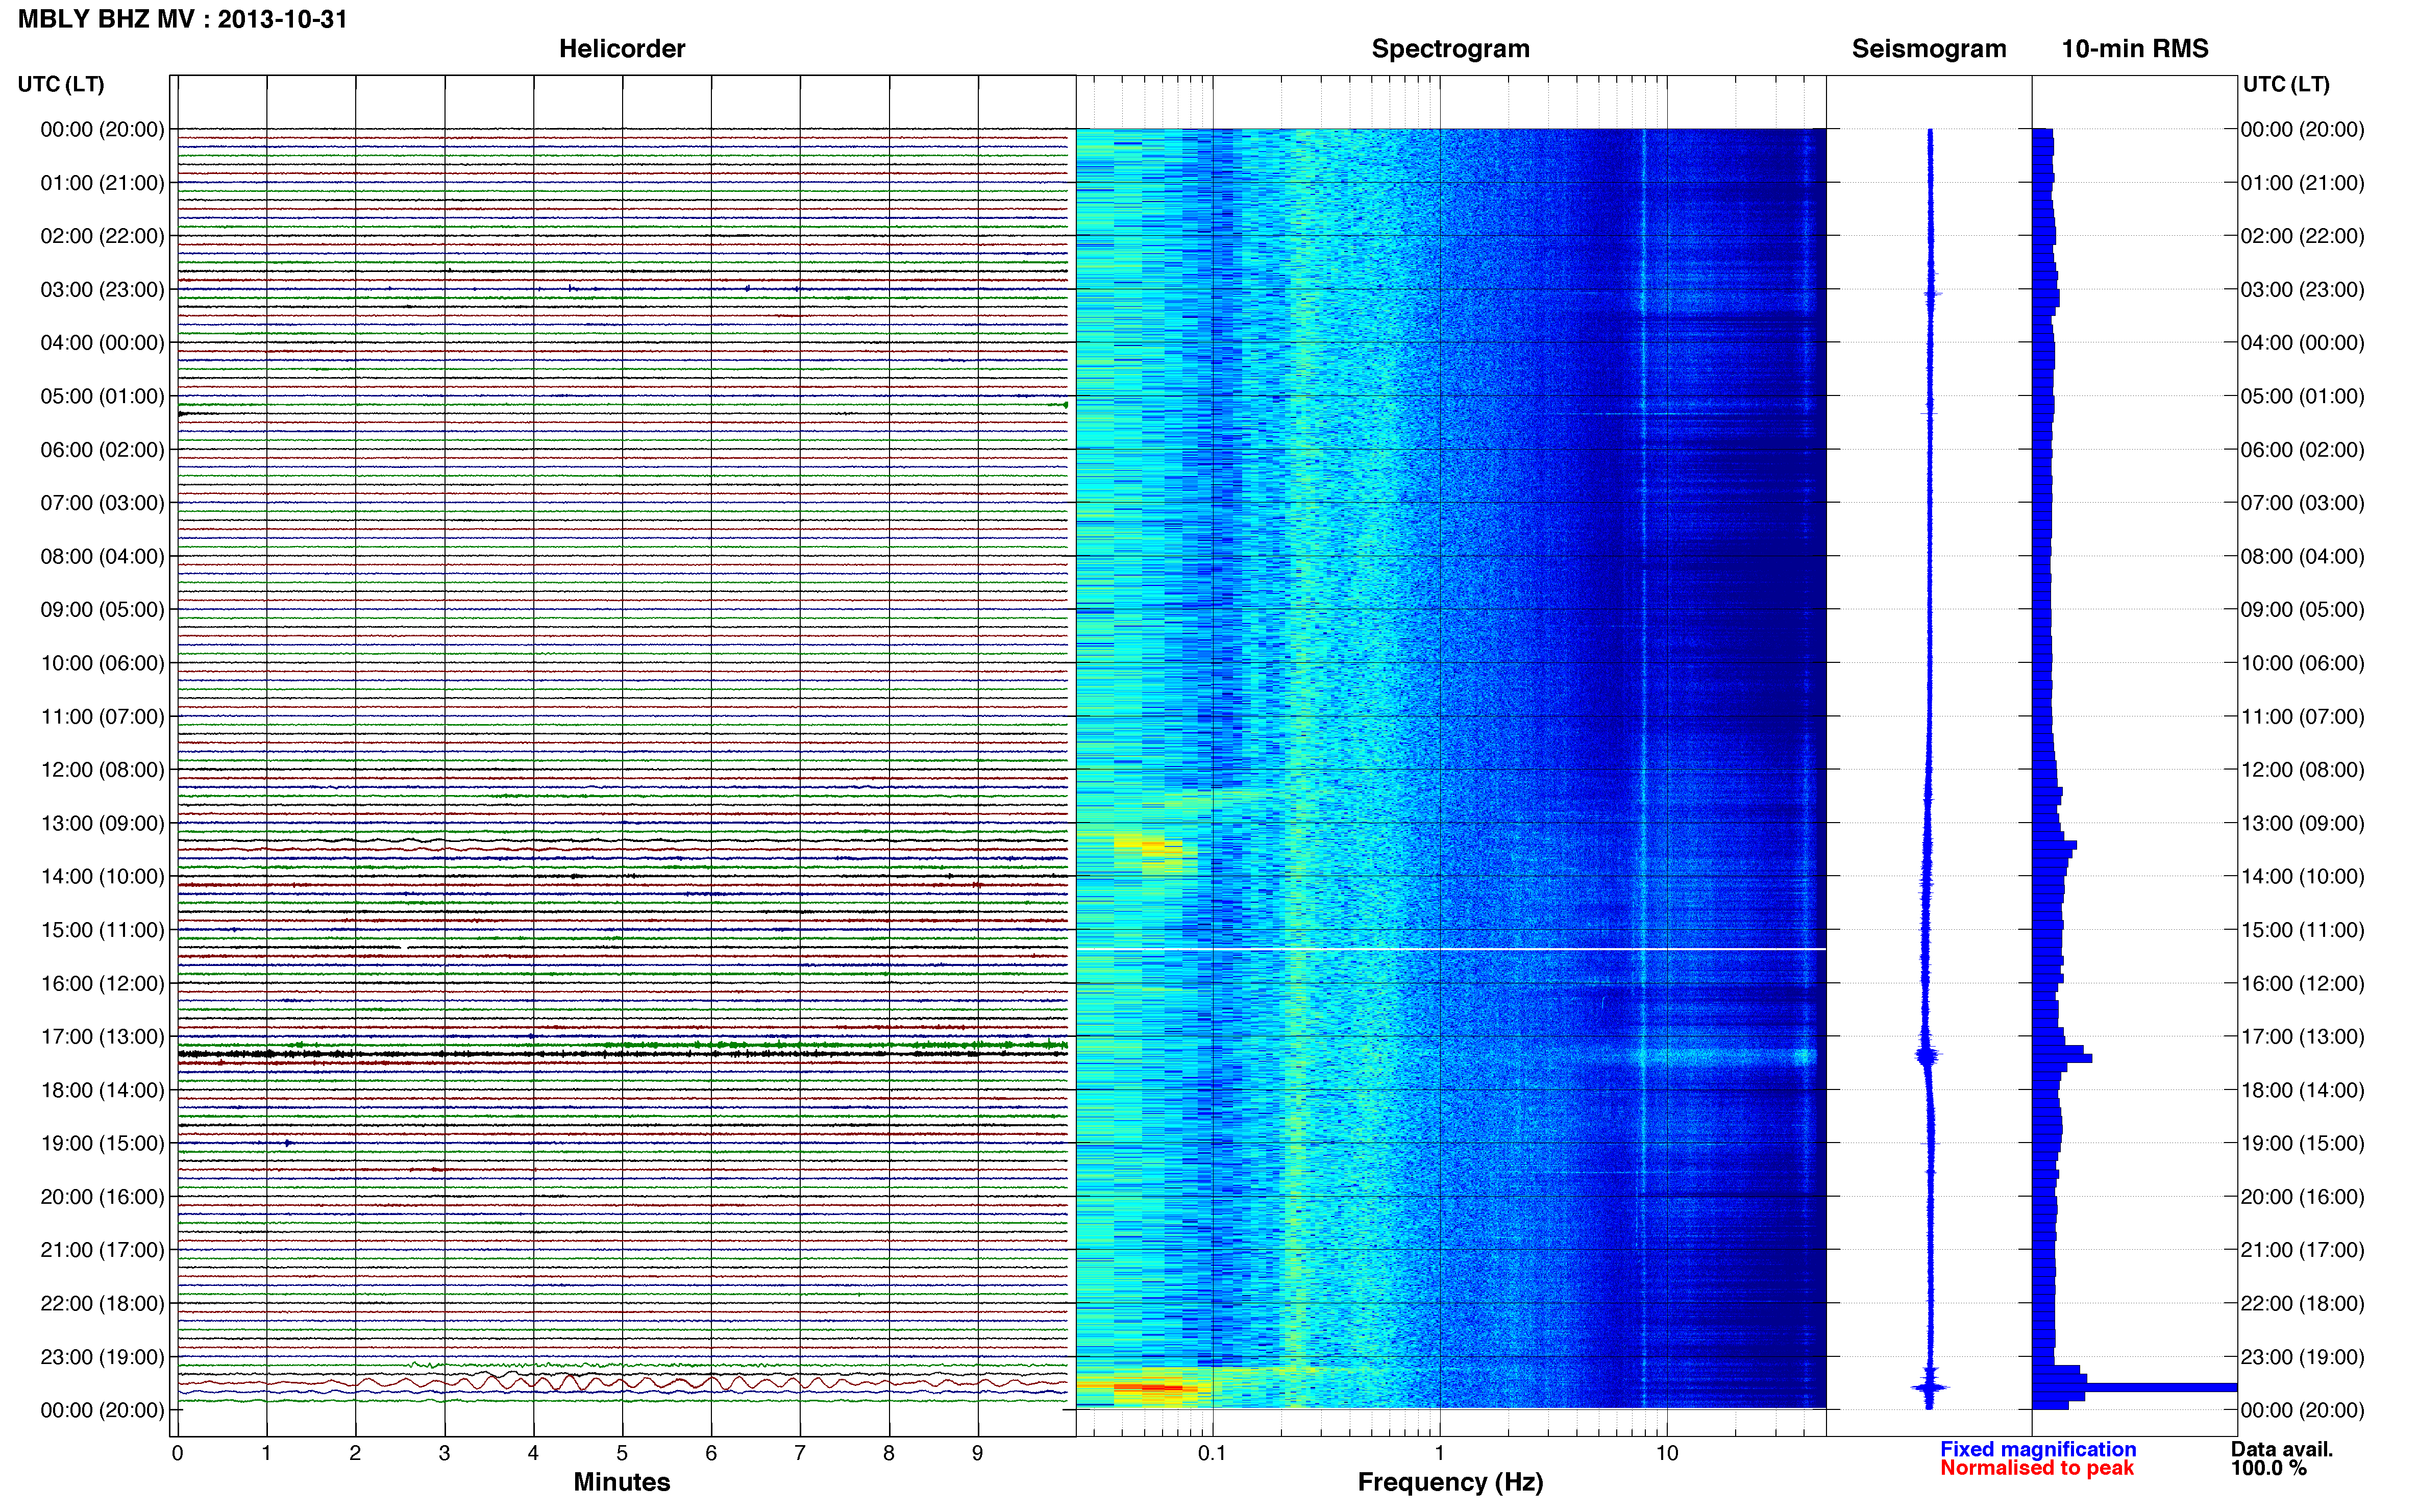Click the white data-gap line in spectrogram
This screenshot has height=1512, width=2419.
pos(1450,948)
